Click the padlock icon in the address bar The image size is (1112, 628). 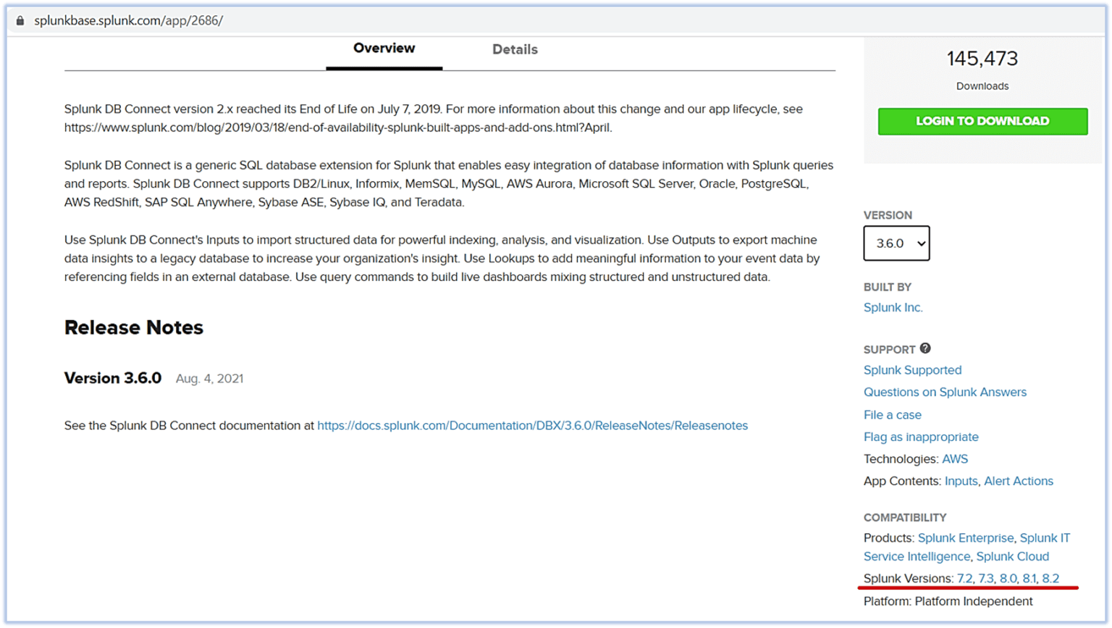pos(19,20)
